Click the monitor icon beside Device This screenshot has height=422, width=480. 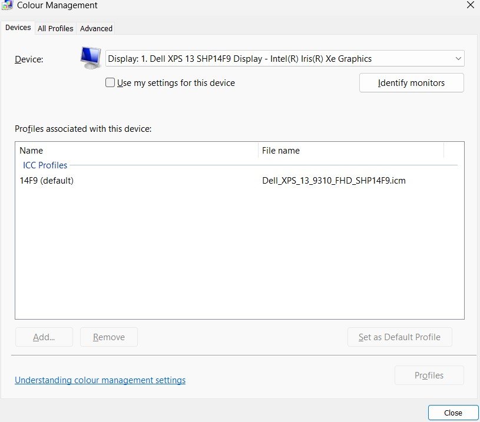click(x=91, y=58)
